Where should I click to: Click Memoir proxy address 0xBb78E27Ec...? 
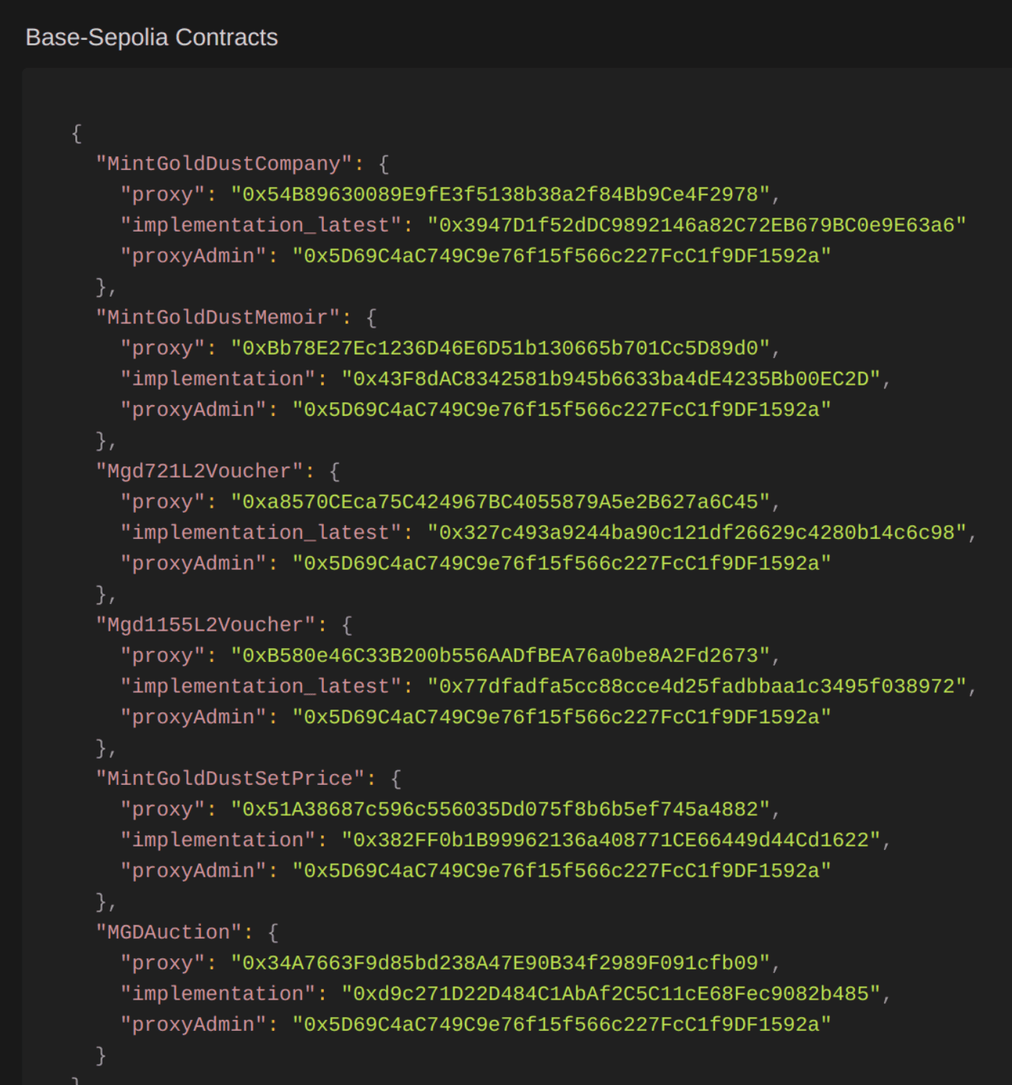500,349
